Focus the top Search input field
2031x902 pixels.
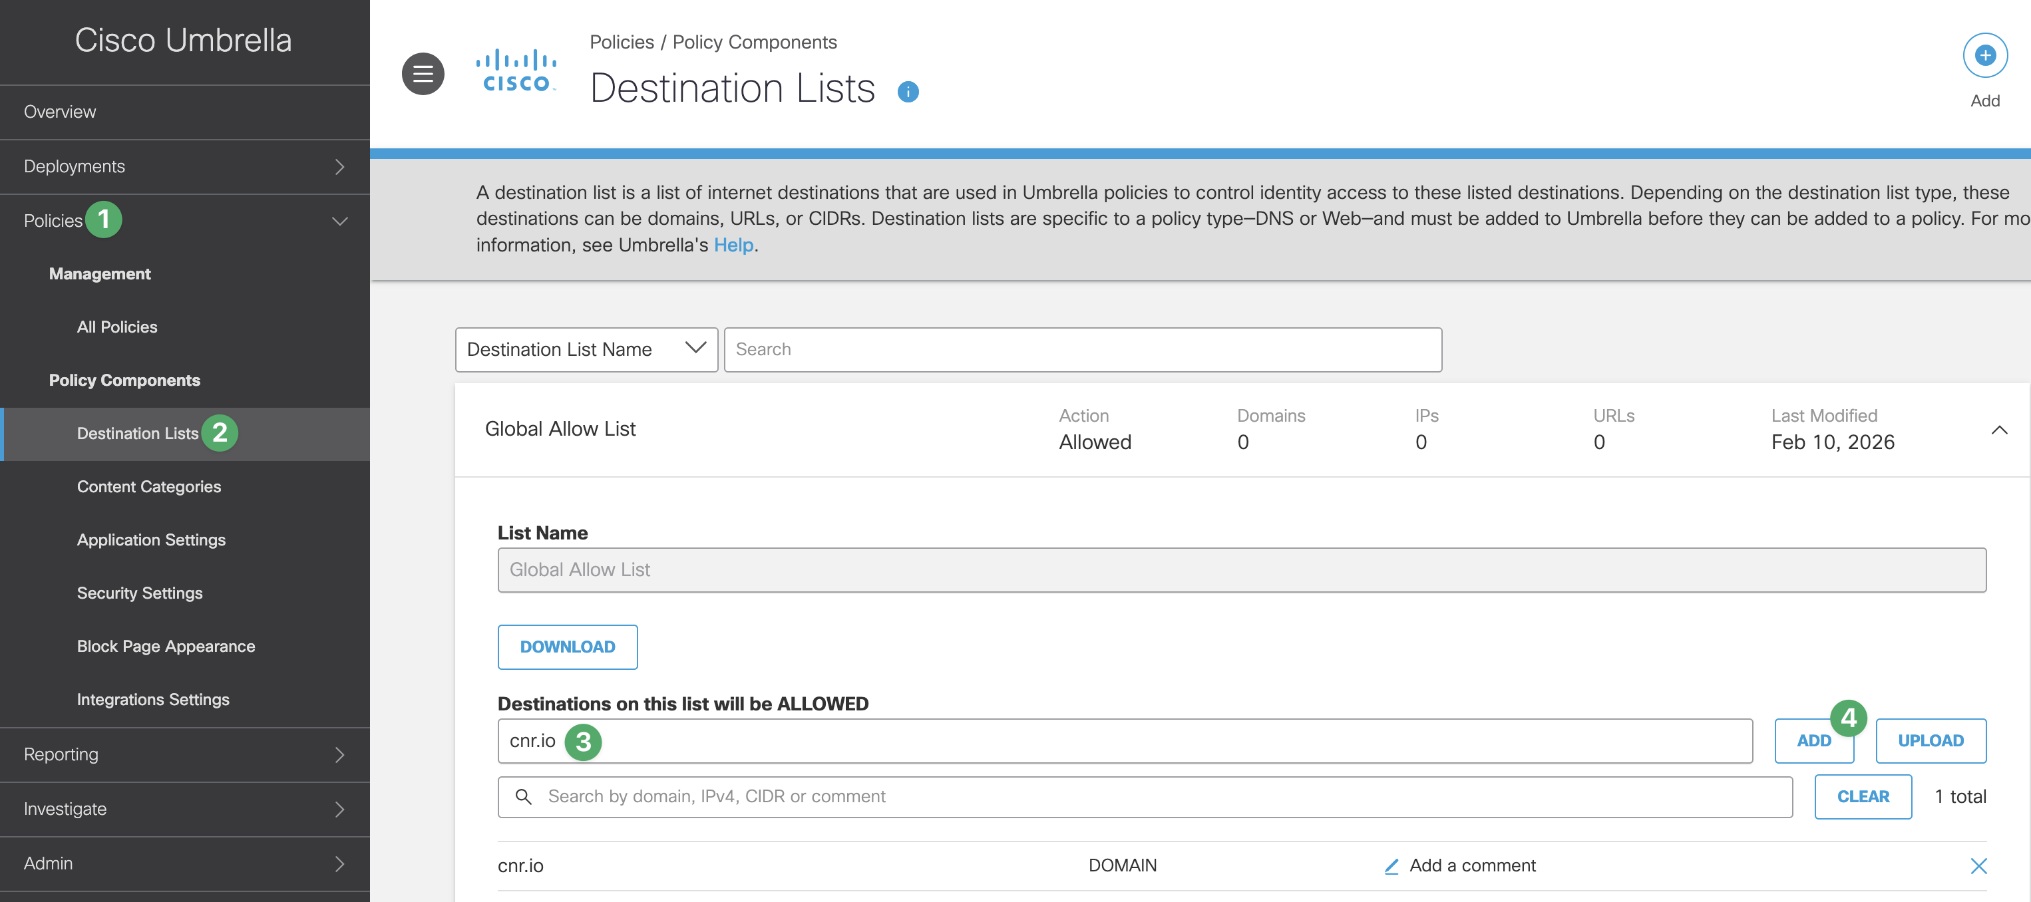pos(1082,350)
